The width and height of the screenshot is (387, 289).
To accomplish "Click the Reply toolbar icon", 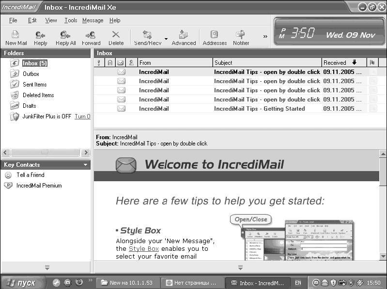I will pyautogui.click(x=41, y=38).
